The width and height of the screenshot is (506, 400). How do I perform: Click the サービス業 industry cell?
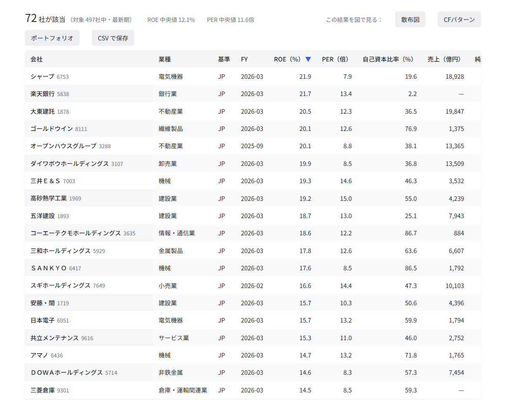point(174,338)
